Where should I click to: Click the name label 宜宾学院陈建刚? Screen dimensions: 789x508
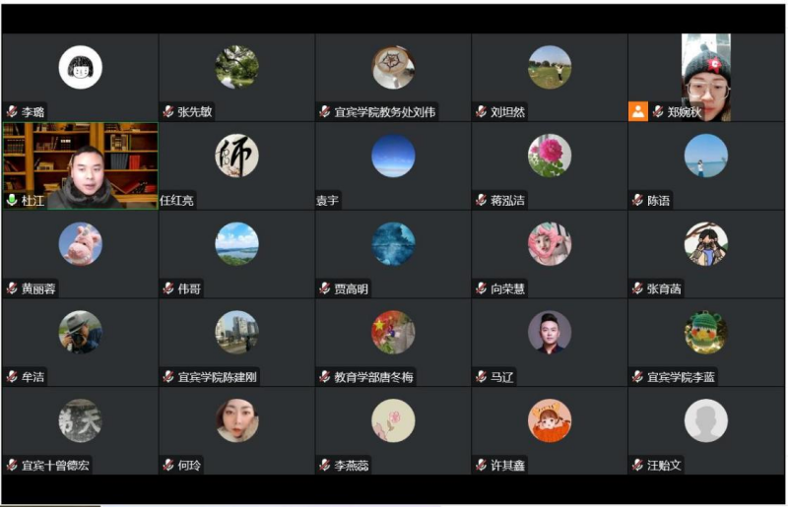pos(218,377)
